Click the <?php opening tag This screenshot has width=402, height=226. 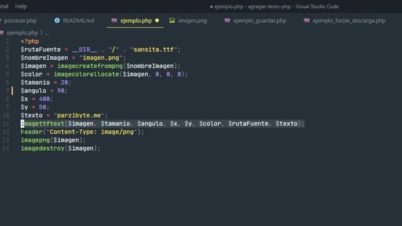point(30,41)
